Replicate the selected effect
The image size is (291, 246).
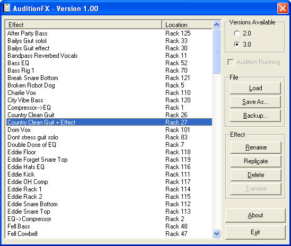[x=256, y=161]
